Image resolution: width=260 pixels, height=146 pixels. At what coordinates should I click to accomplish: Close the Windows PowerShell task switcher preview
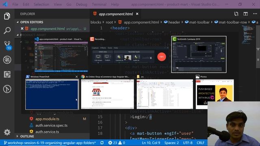pyautogui.click(x=76, y=77)
